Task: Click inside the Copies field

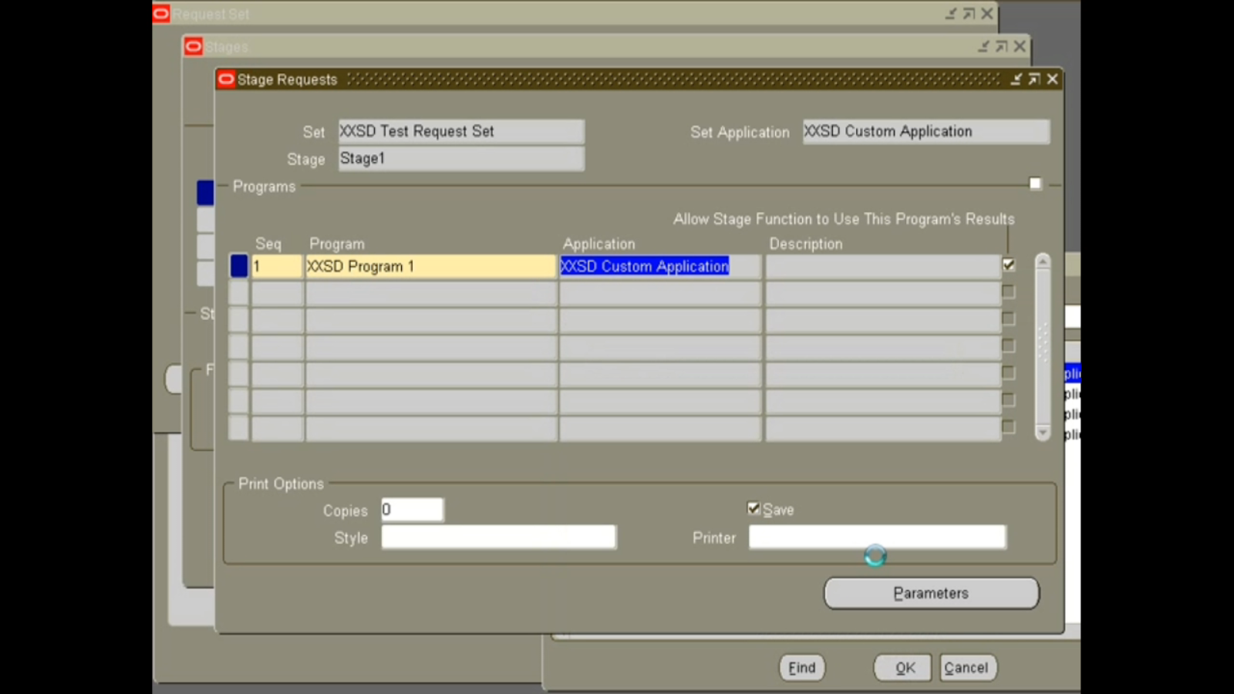Action: pos(412,509)
